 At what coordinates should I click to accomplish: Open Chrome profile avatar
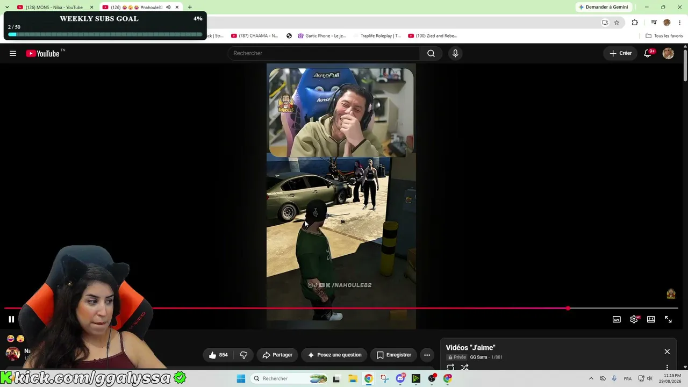pyautogui.click(x=667, y=23)
